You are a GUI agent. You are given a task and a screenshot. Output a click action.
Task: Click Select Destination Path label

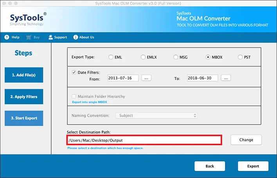point(88,132)
